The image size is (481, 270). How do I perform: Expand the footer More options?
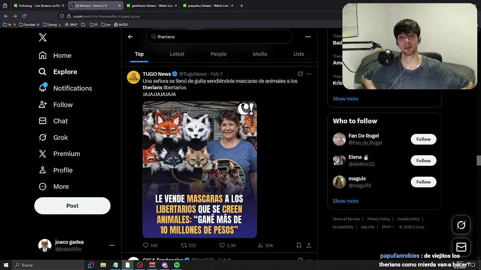pyautogui.click(x=388, y=227)
